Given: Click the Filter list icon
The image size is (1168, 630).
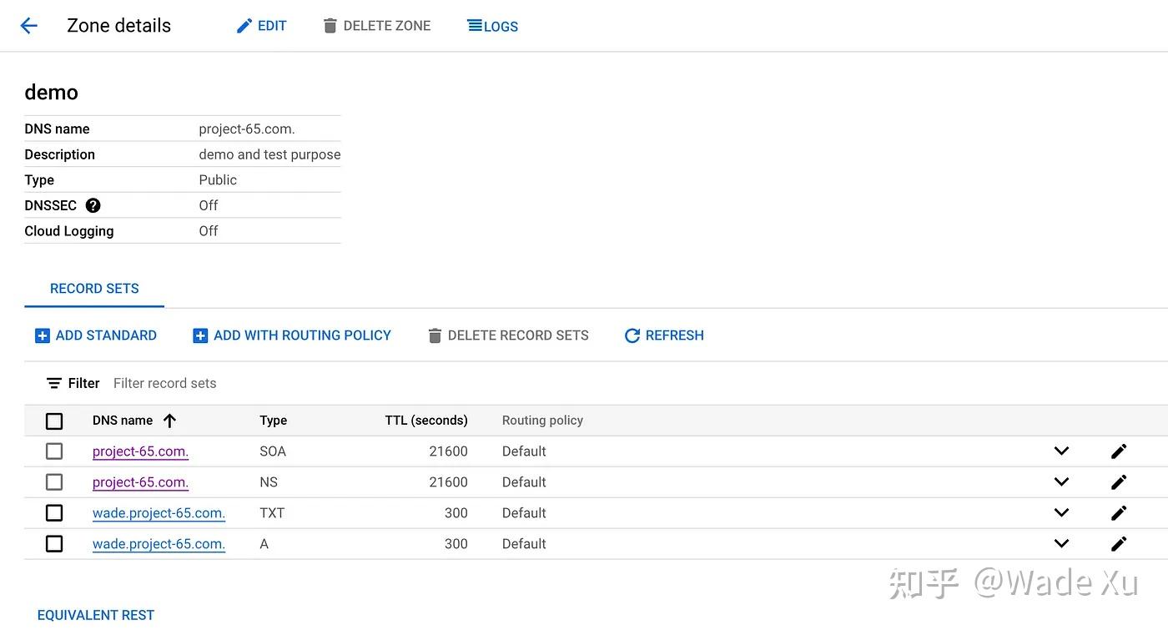Looking at the screenshot, I should tap(54, 383).
